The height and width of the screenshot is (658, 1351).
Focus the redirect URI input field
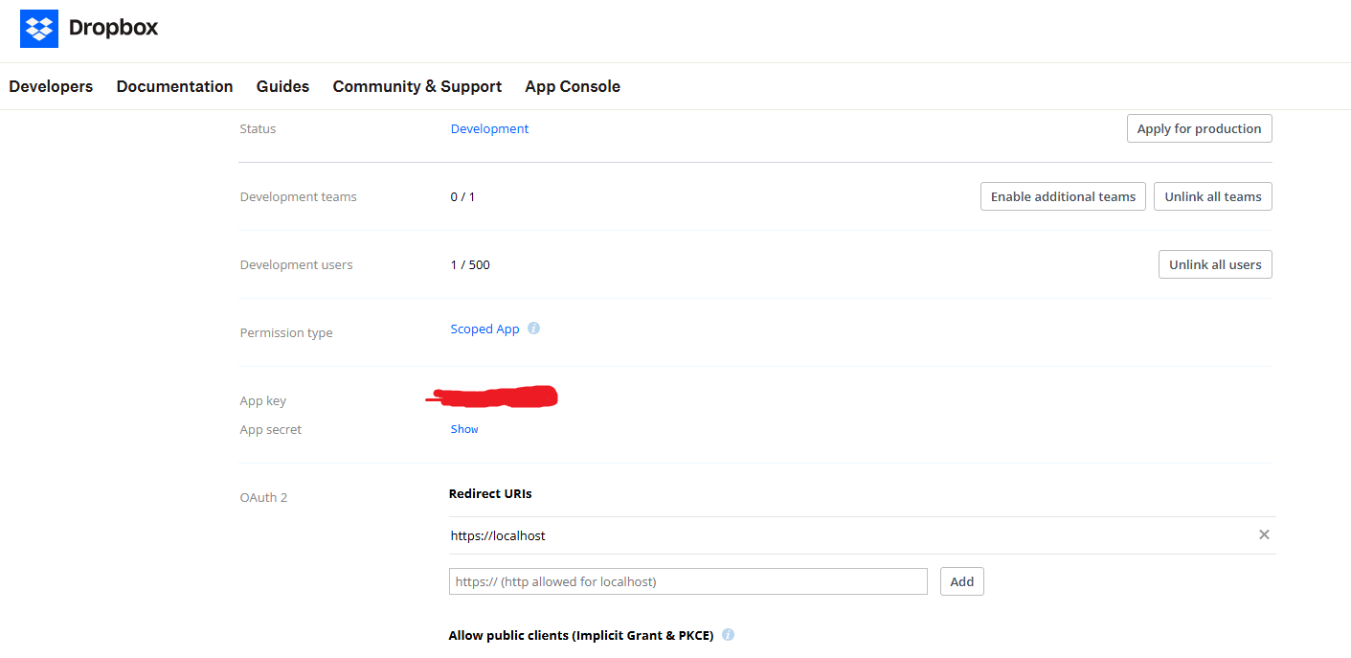pyautogui.click(x=687, y=581)
